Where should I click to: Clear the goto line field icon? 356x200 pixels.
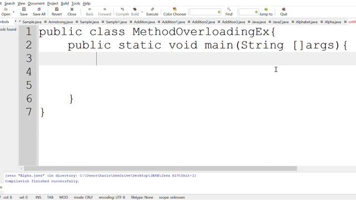click(x=256, y=12)
